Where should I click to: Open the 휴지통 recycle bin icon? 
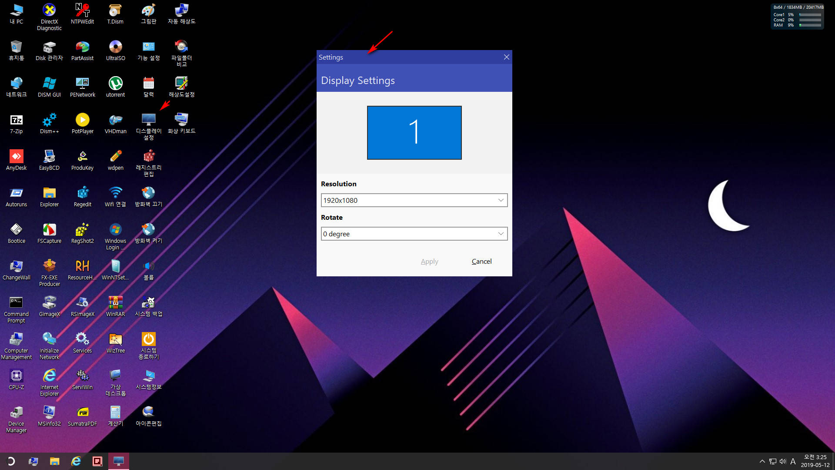[16, 50]
